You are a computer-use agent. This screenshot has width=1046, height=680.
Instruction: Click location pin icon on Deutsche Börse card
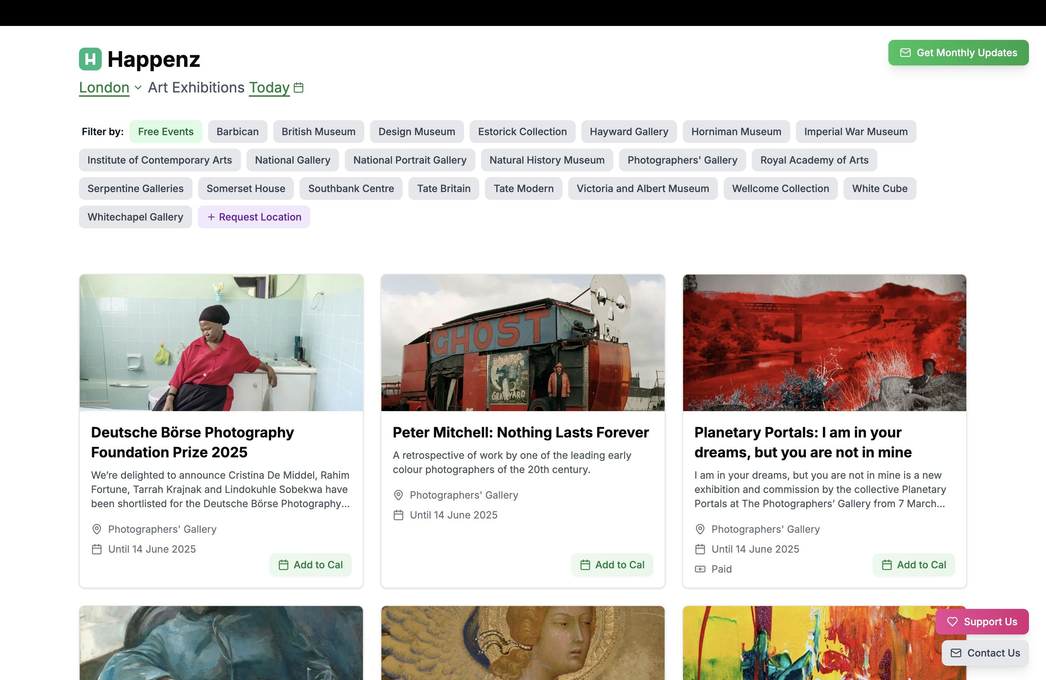pos(97,529)
